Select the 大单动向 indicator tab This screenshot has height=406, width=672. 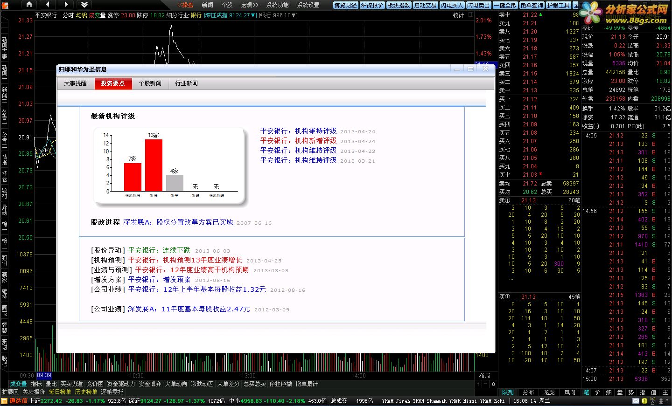[x=176, y=384]
